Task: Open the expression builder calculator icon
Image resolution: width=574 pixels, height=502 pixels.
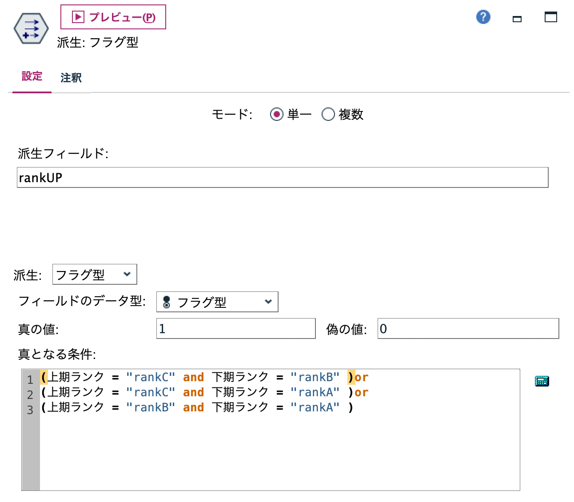Action: (541, 380)
